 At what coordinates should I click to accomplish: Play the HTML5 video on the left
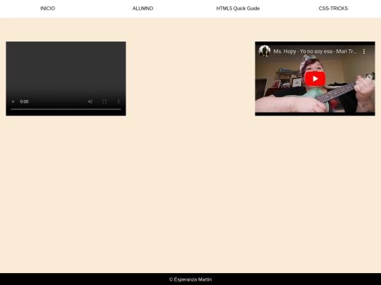tap(13, 101)
